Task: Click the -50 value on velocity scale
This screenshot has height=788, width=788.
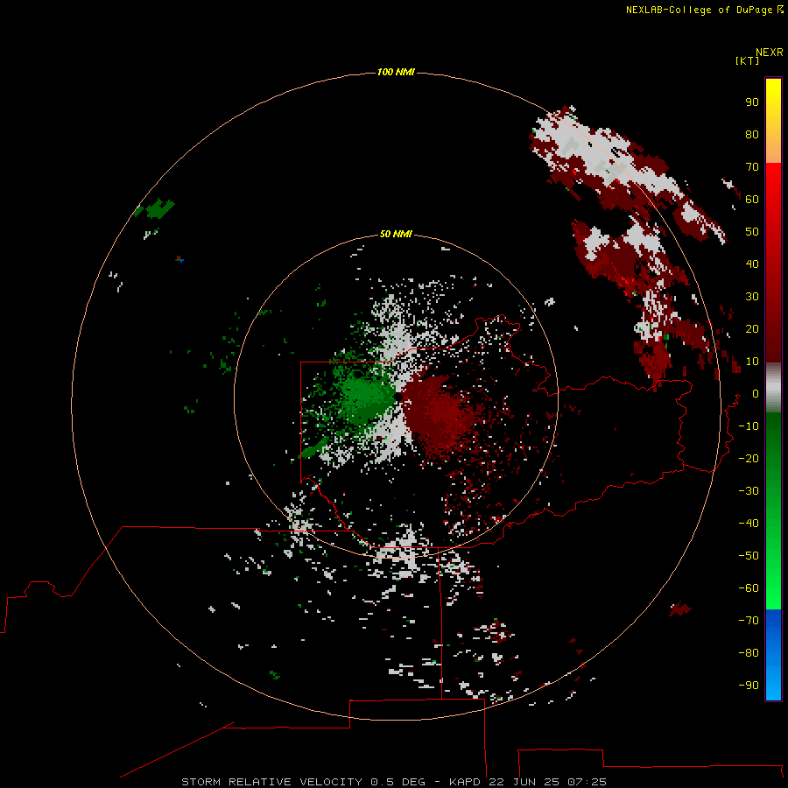Action: [749, 556]
